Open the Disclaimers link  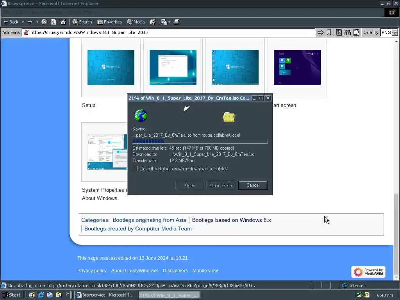click(x=175, y=270)
